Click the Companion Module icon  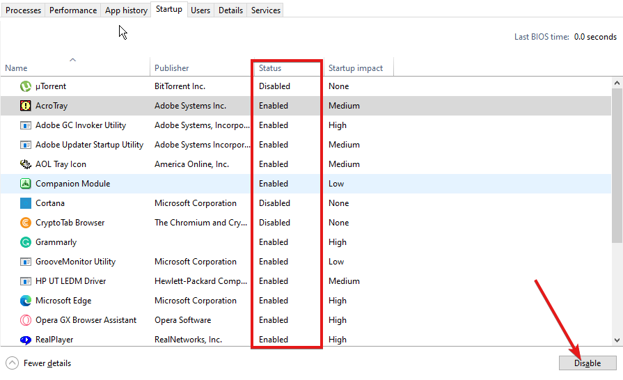click(26, 184)
